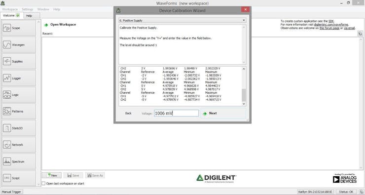
Task: Click the device serial number status button
Action: click(x=316, y=192)
